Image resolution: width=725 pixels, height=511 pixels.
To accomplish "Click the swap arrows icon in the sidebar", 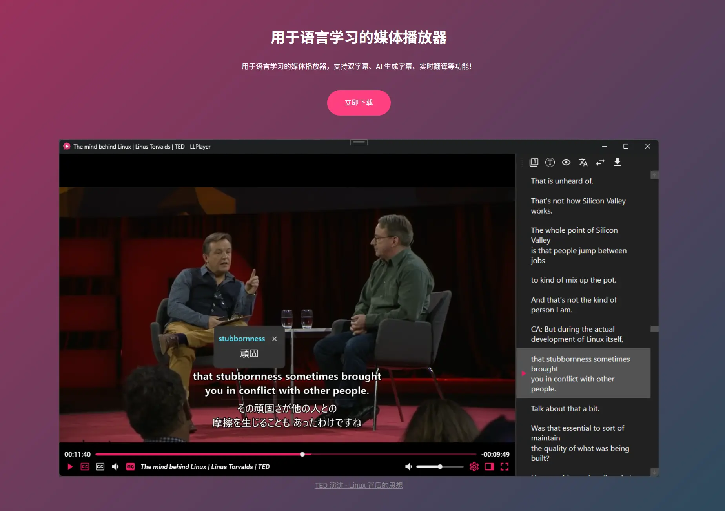I will (600, 162).
